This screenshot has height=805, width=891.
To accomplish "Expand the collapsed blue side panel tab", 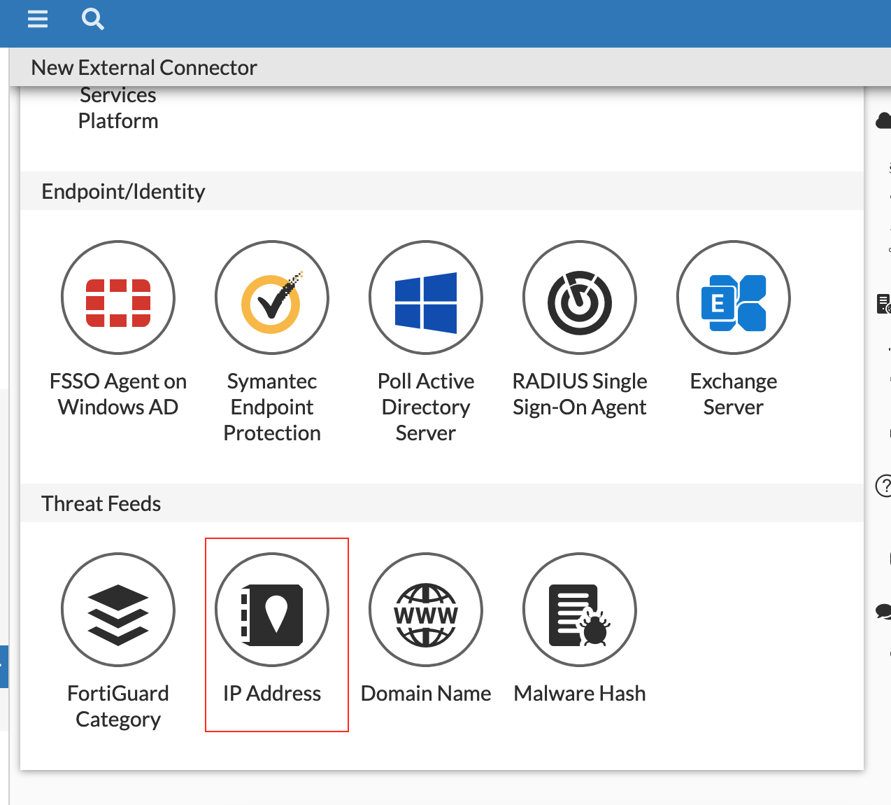I will (3, 666).
